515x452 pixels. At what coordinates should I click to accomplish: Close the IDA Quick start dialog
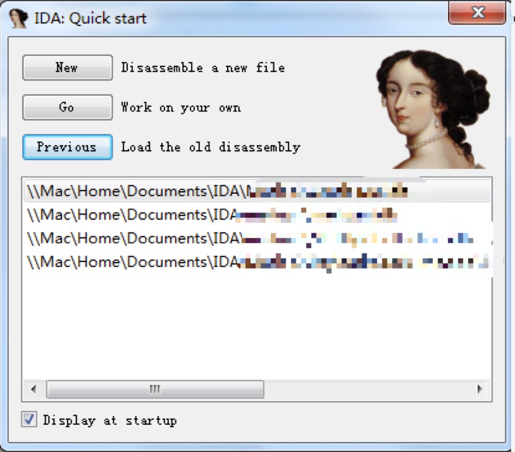pos(477,13)
